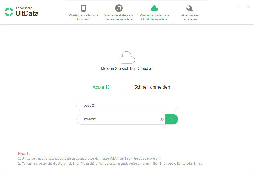Image resolution: width=254 pixels, height=175 pixels.
Task: Focus the Passwort input field
Action: tap(121, 119)
